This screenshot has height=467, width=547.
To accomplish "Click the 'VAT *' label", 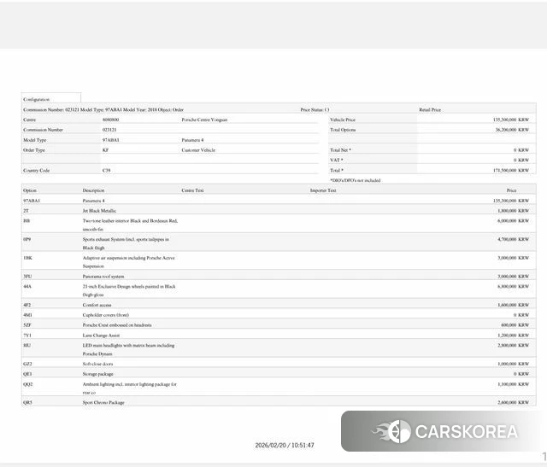I will pyautogui.click(x=336, y=161).
